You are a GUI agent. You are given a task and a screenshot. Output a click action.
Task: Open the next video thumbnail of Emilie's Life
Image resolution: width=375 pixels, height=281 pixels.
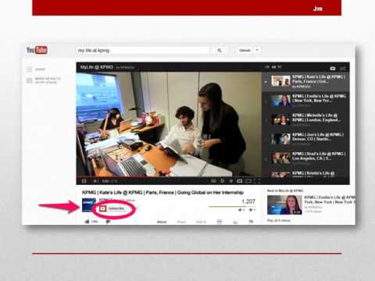coord(284,205)
